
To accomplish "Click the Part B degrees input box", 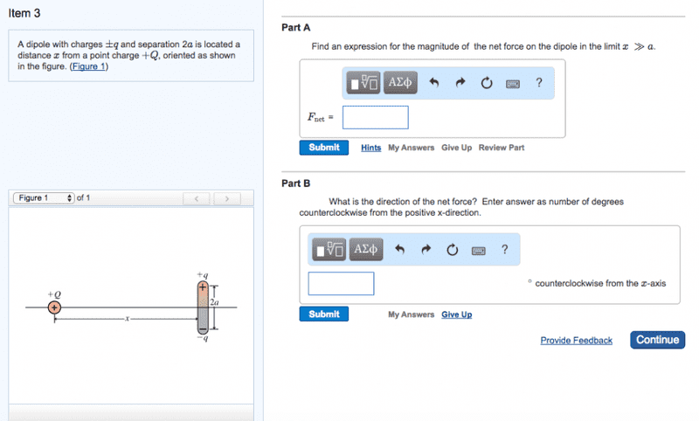I will click(341, 284).
